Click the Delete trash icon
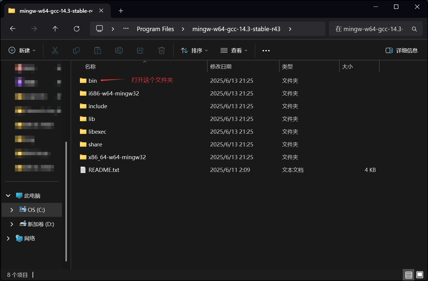The height and width of the screenshot is (281, 428). pyautogui.click(x=162, y=50)
